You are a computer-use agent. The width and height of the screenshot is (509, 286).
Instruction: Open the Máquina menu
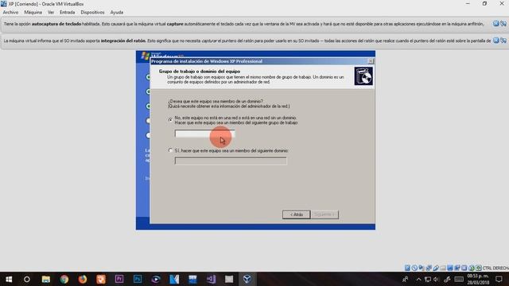[x=33, y=13]
